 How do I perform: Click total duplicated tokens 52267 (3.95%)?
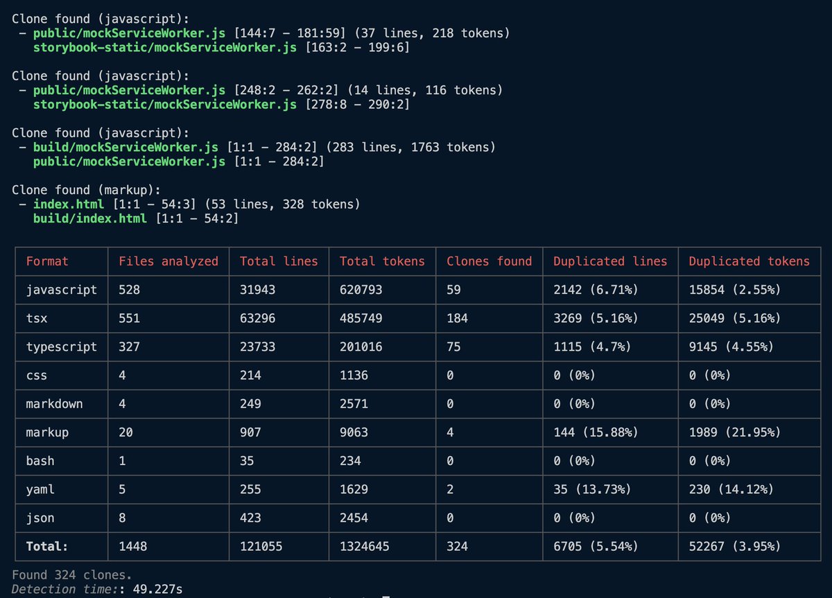tap(735, 546)
